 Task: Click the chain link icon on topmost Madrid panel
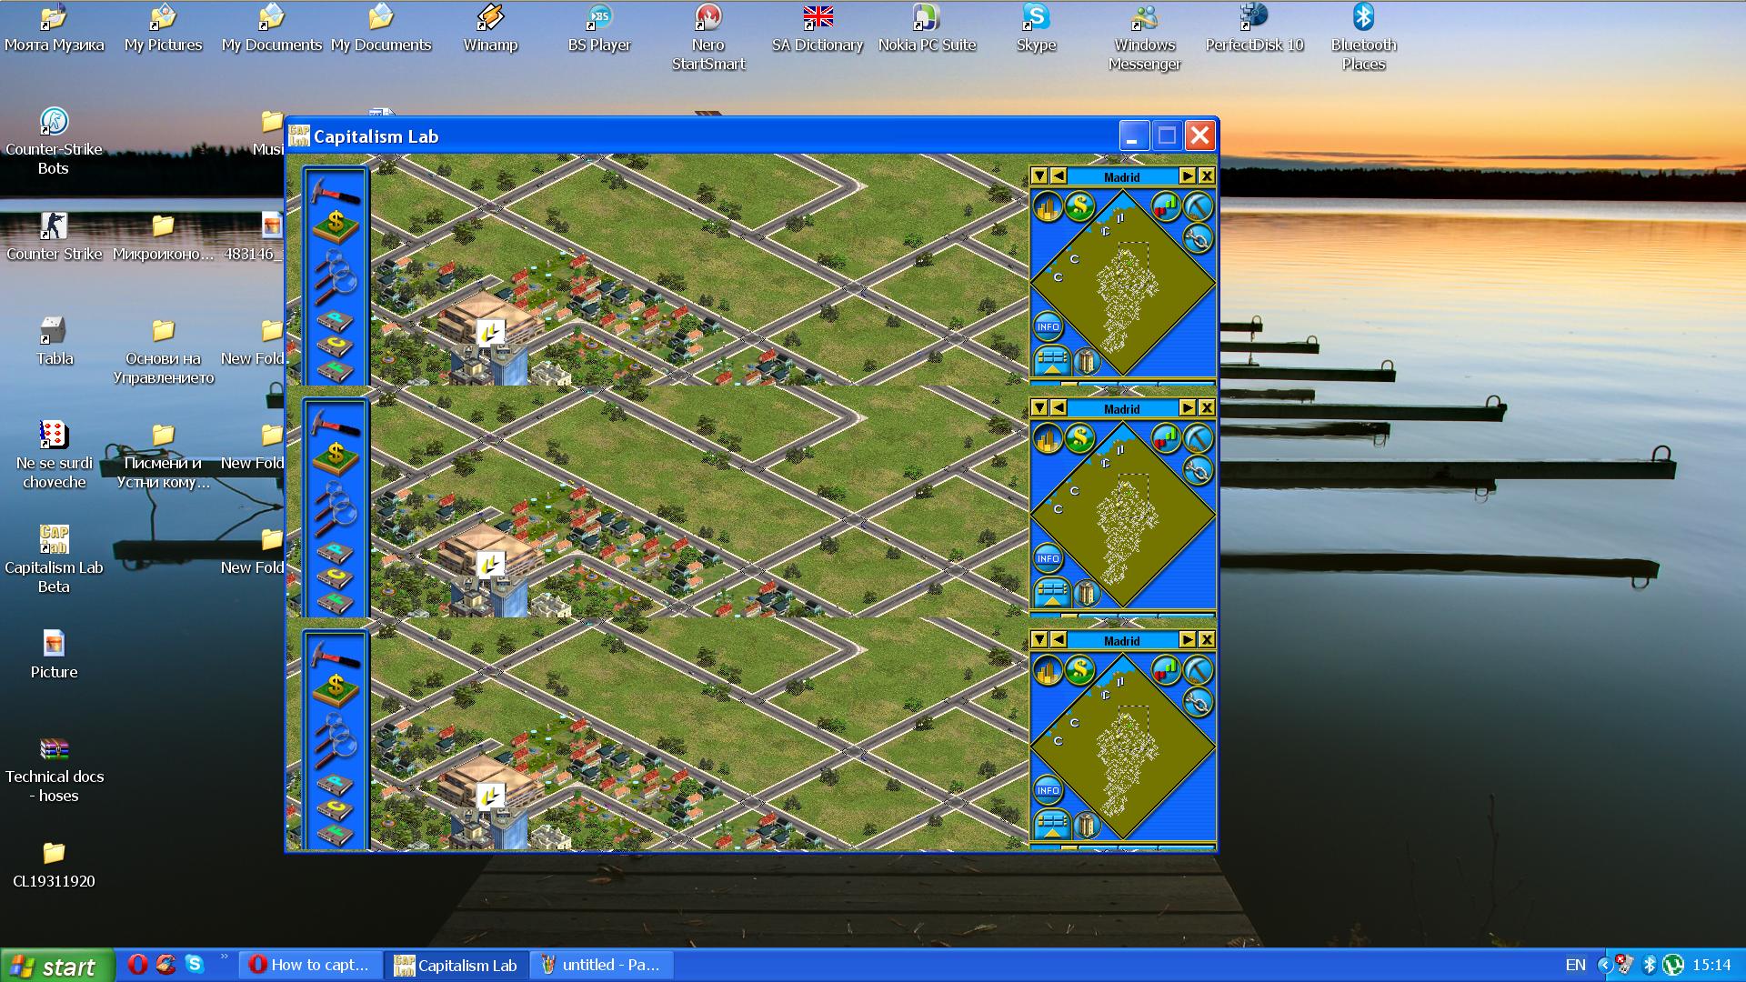1199,239
